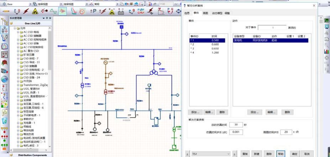Switch to the 信息 tab
This screenshot has height=157, width=330.
point(187,13)
